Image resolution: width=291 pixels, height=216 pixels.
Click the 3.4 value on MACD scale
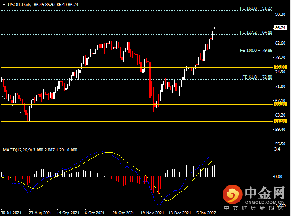(277, 149)
